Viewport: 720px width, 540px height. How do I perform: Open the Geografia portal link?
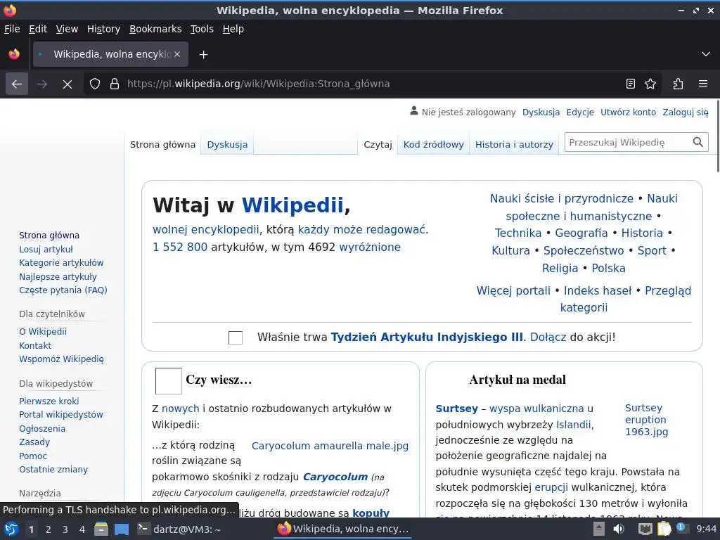(581, 233)
